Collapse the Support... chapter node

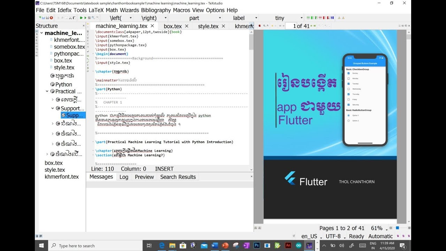click(x=53, y=108)
